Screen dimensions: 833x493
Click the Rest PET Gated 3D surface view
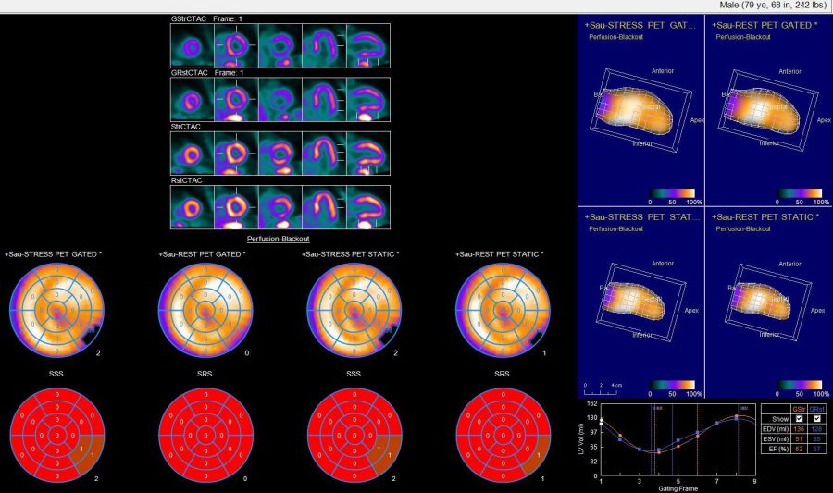766,111
